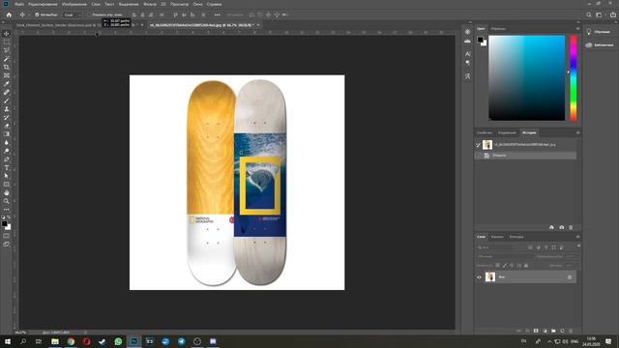Set history brush source on Открыть state

tap(478, 156)
